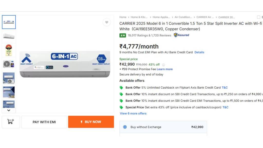Open the Home Appliances breadcrumb
263x148 pixels.
161,17
